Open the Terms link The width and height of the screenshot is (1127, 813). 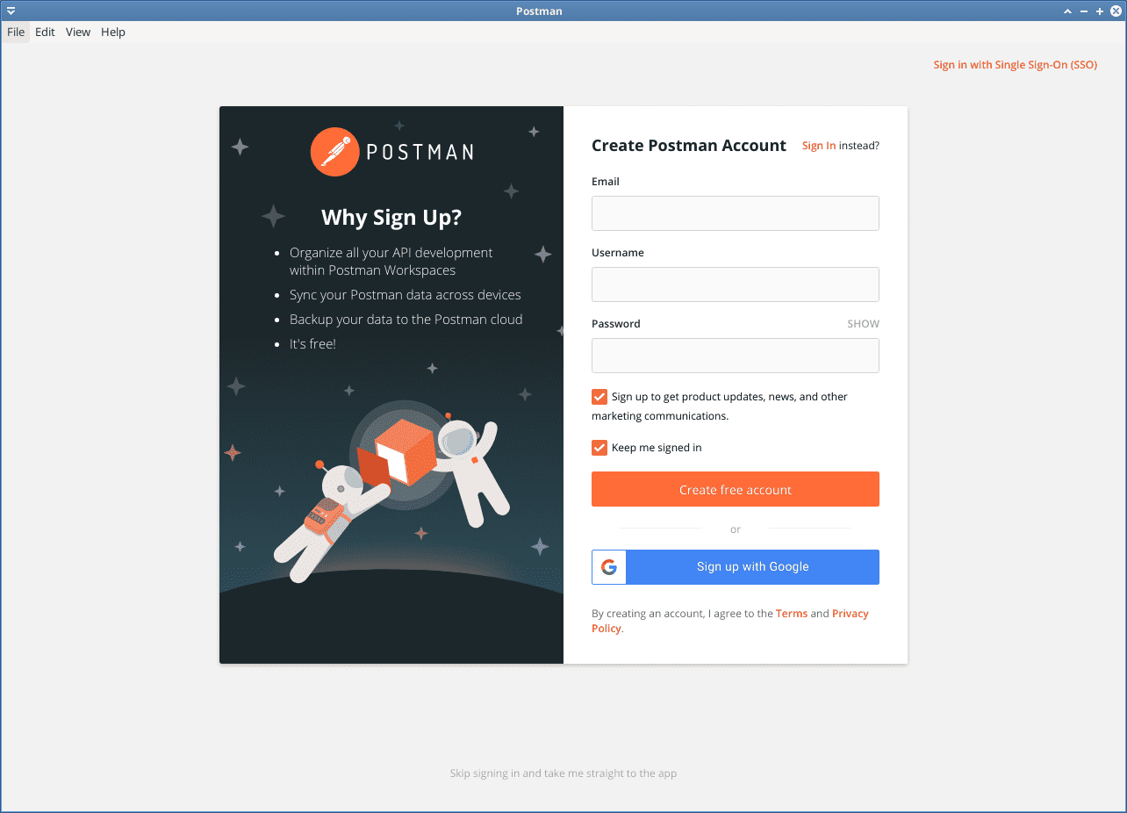pos(792,613)
